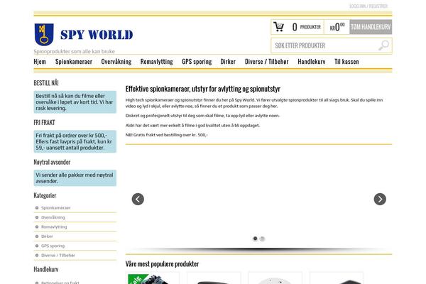Click the Kategorier sidebar heading

[45, 195]
